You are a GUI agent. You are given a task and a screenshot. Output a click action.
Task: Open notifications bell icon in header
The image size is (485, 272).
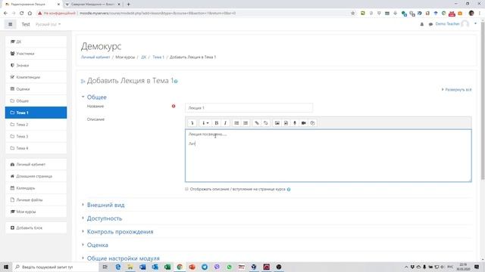point(421,24)
